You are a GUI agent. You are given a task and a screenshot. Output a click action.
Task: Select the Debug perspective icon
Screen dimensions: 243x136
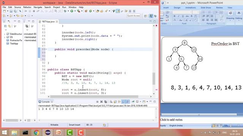coord(155,16)
